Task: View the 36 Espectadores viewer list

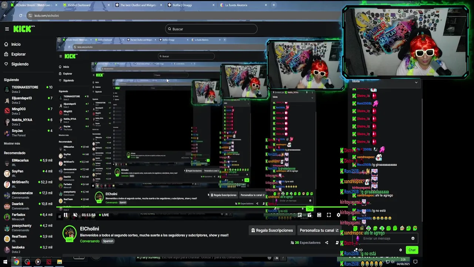Action: click(306, 243)
